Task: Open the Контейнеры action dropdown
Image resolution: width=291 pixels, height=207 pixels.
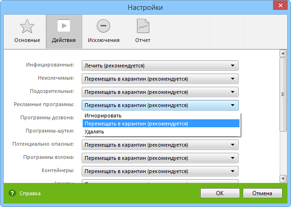Action: pos(160,171)
